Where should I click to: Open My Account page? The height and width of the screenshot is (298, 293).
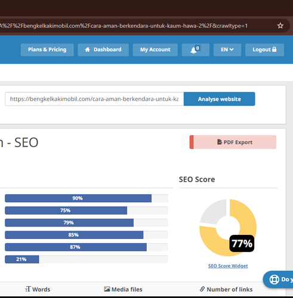155,49
